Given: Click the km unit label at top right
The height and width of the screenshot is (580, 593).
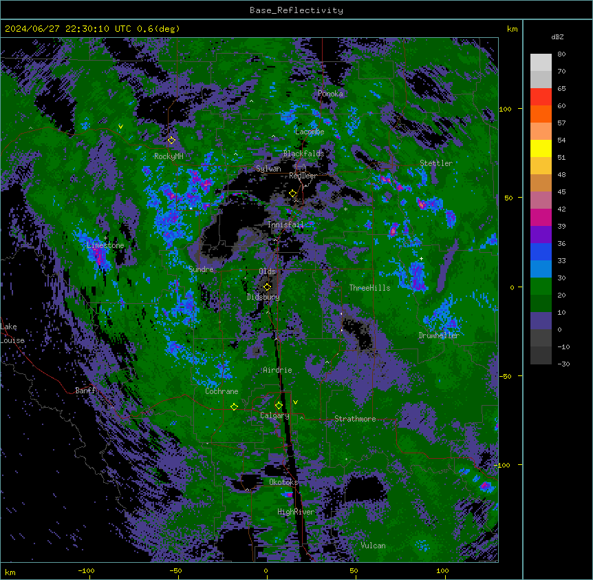Looking at the screenshot, I should (x=513, y=29).
